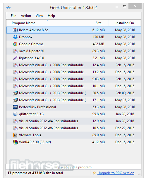Image resolution: width=146 pixels, height=180 pixels.
Task: Select 'WinRAR 5.30 (32-bit)' entry
Action: click(35, 142)
